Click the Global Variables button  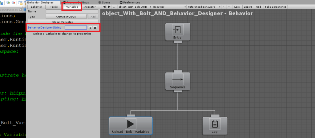coord(63,22)
